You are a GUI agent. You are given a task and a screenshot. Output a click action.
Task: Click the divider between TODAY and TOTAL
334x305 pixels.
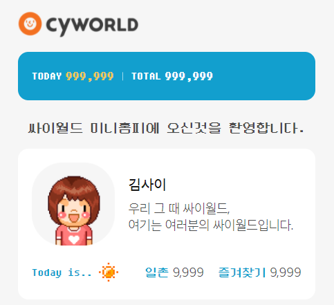pos(122,76)
